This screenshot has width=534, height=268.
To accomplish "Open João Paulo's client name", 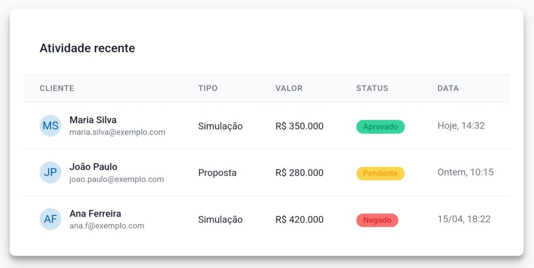I will click(93, 167).
